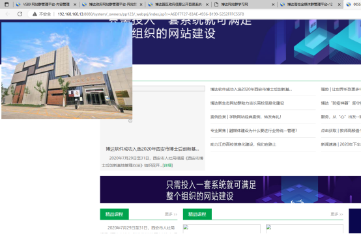Open the tab overview icon at top-left
The image size is (361, 234).
coord(7,5)
